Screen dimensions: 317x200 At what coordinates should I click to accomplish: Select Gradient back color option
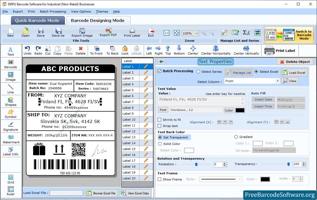point(236,137)
